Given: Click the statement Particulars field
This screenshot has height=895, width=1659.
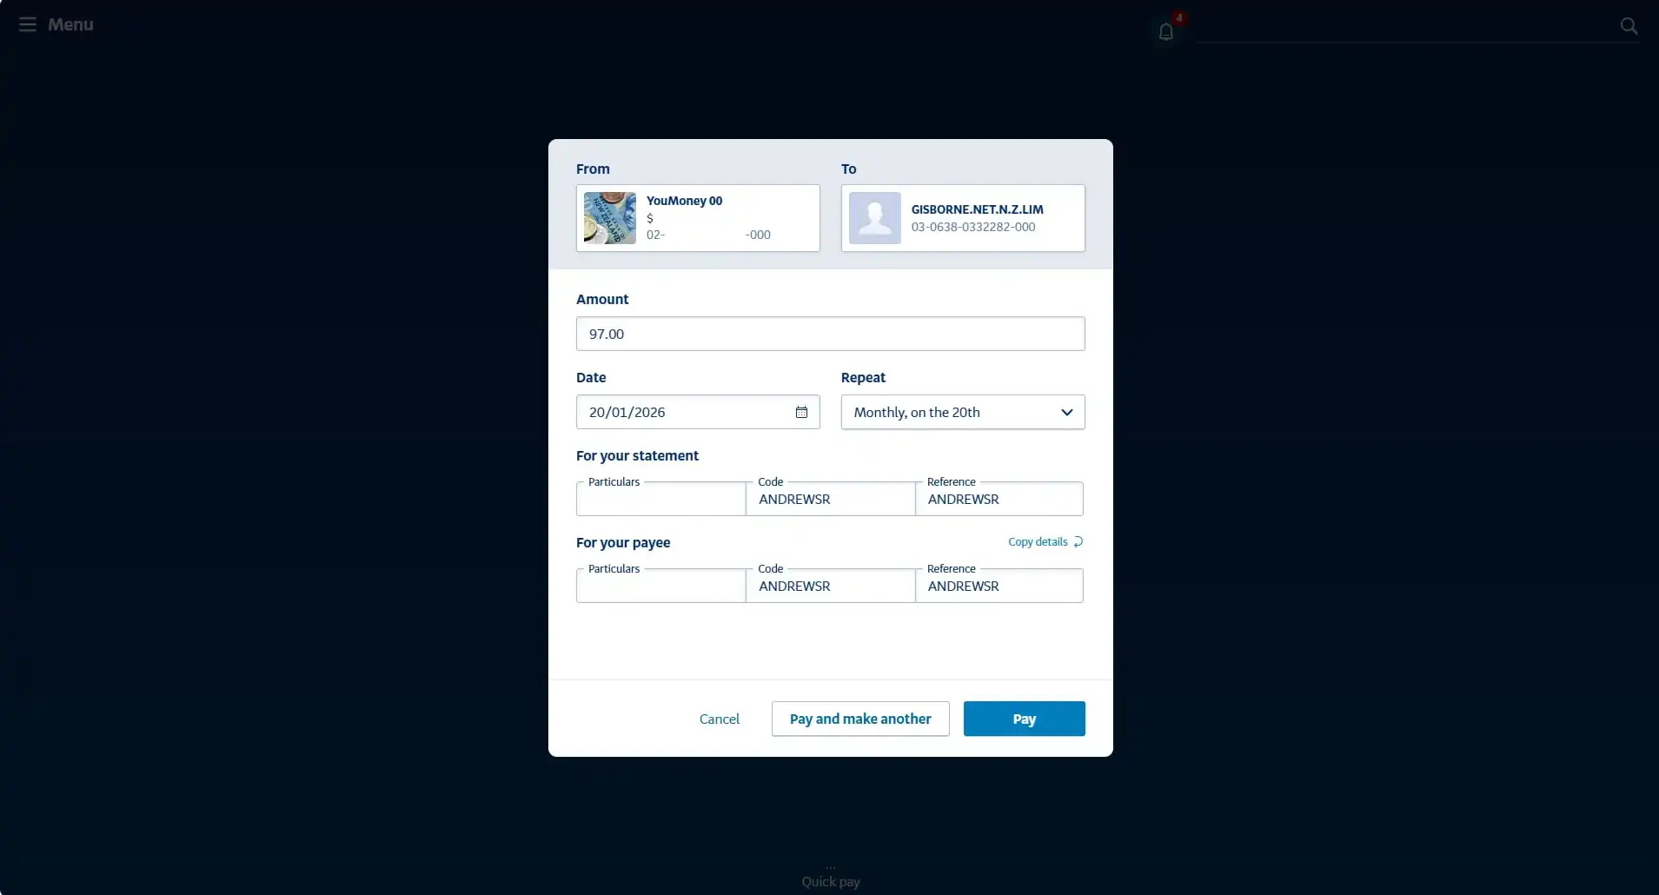Looking at the screenshot, I should [x=660, y=500].
